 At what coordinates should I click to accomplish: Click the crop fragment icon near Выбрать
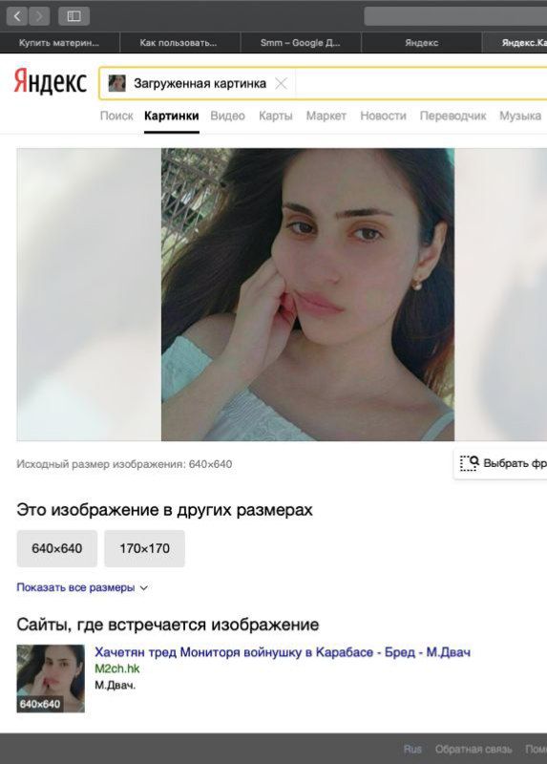point(470,463)
